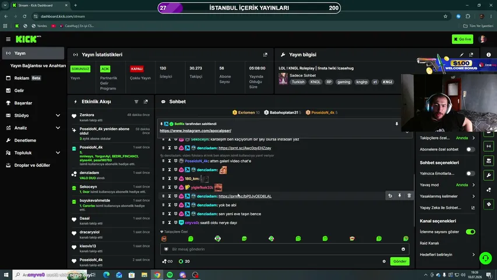Click the wrench icon in right strip

pyautogui.click(x=489, y=175)
